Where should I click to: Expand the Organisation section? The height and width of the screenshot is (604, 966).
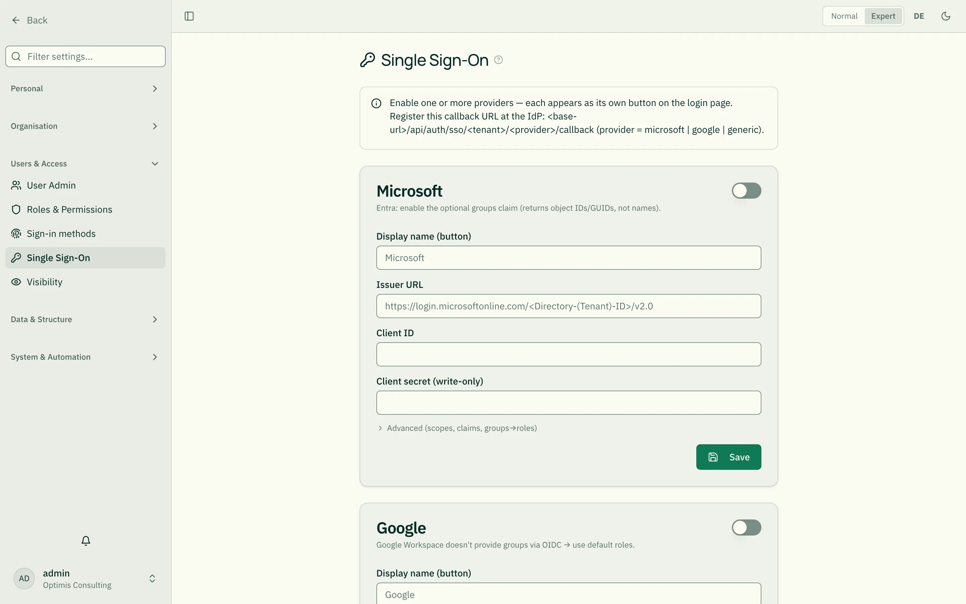click(86, 126)
